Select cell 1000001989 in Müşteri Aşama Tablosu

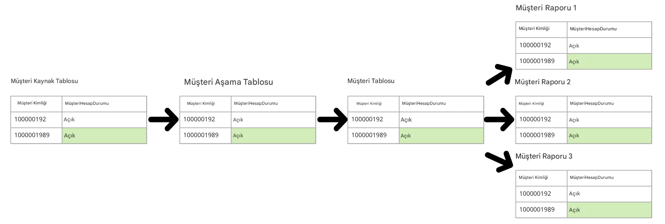(x=205, y=135)
